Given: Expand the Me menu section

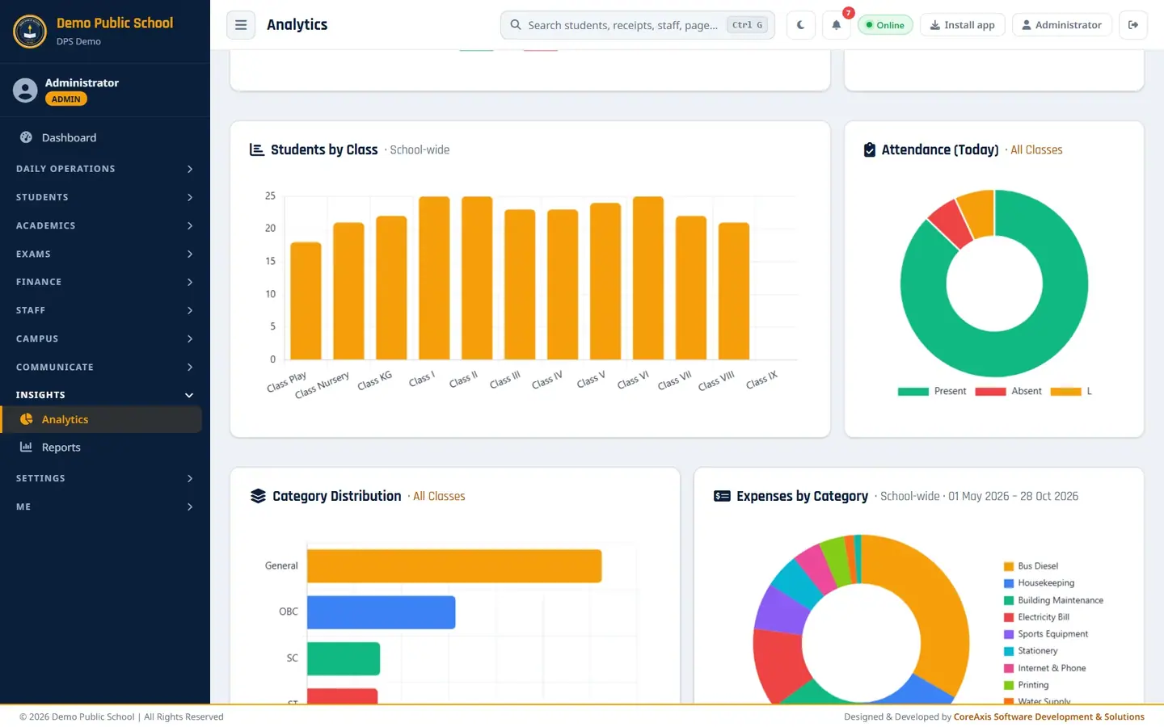Looking at the screenshot, I should pos(105,506).
